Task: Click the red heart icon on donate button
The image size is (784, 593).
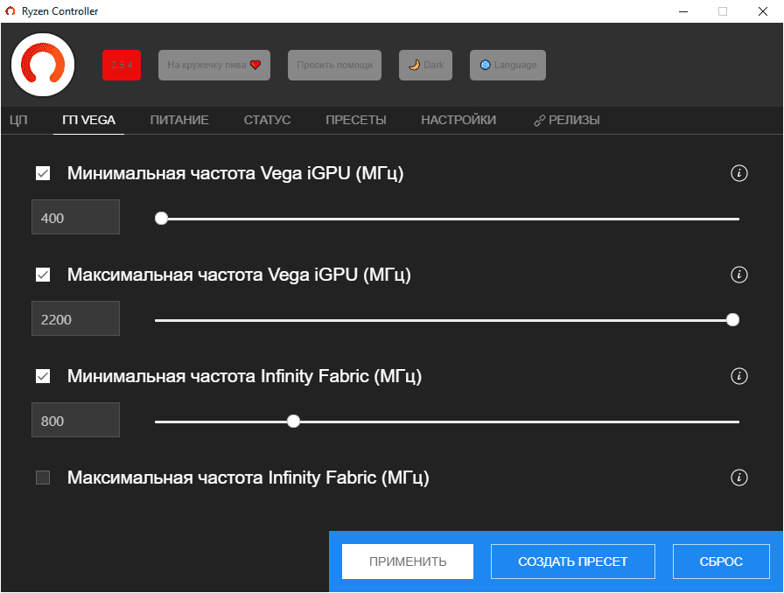Action: tap(255, 65)
